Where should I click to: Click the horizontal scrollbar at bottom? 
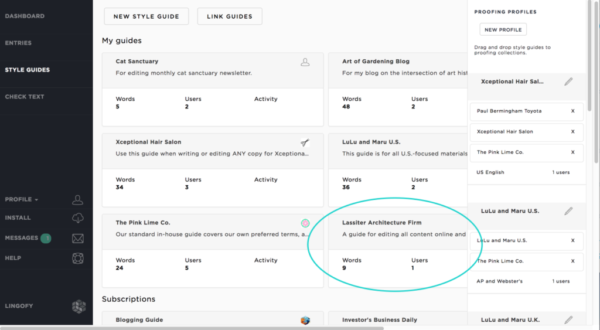point(192,328)
